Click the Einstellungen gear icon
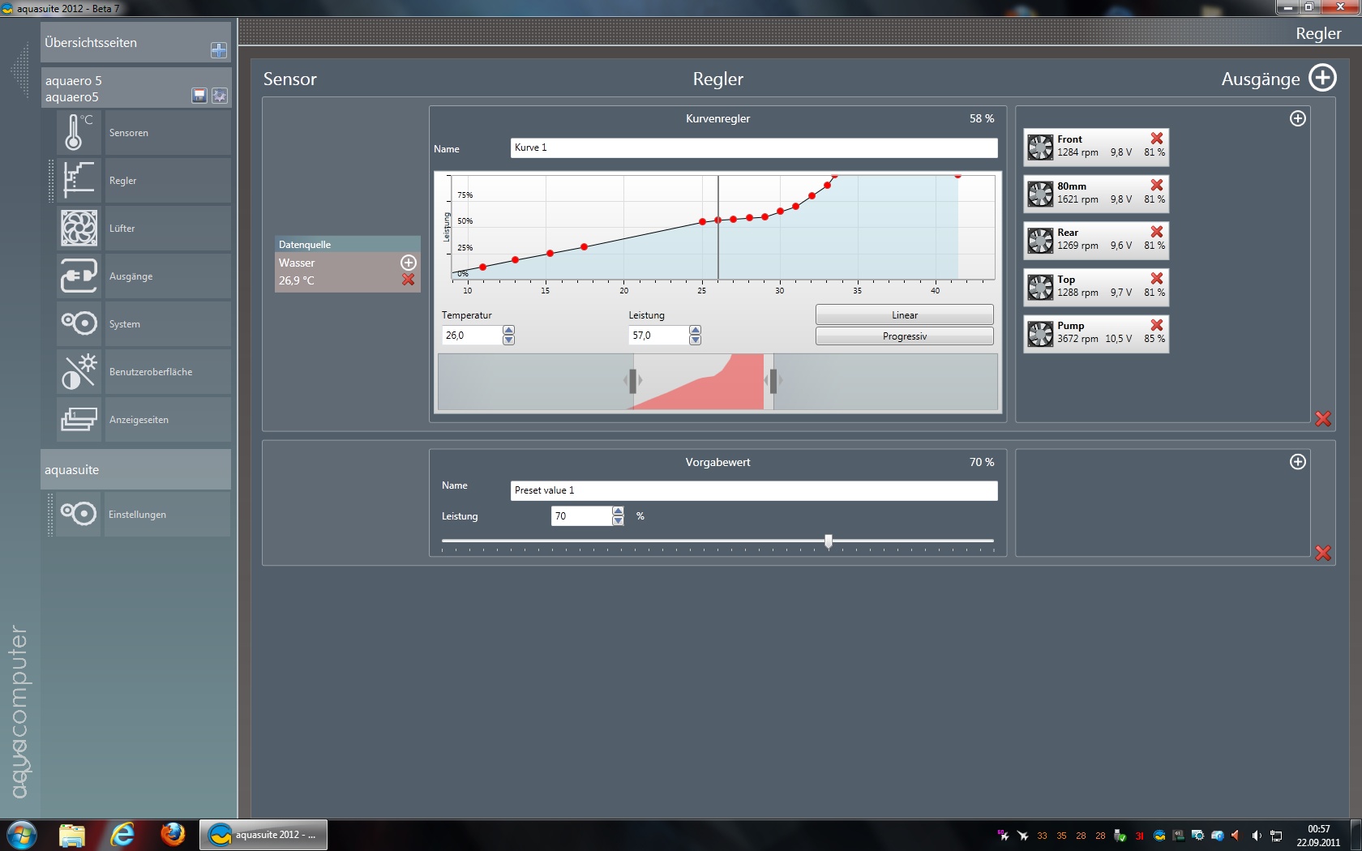Viewport: 1362px width, 851px height. [x=79, y=514]
